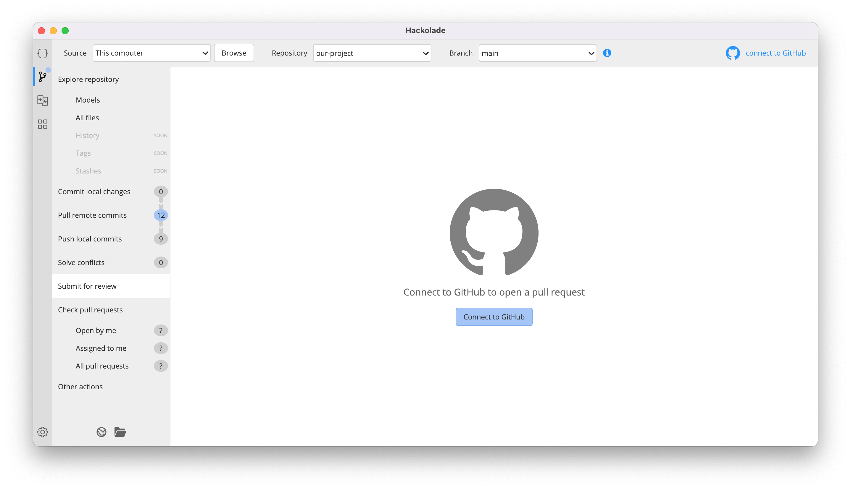Open the Branch dropdown selector
851x490 pixels.
536,53
